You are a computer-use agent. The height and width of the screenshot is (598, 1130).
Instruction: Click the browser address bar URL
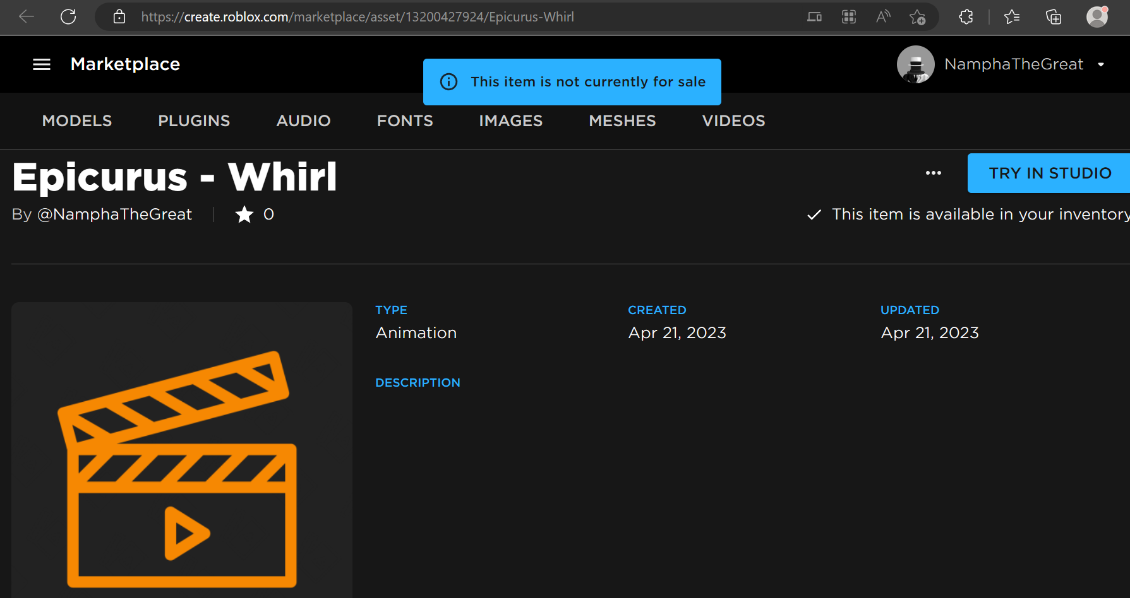pyautogui.click(x=358, y=17)
